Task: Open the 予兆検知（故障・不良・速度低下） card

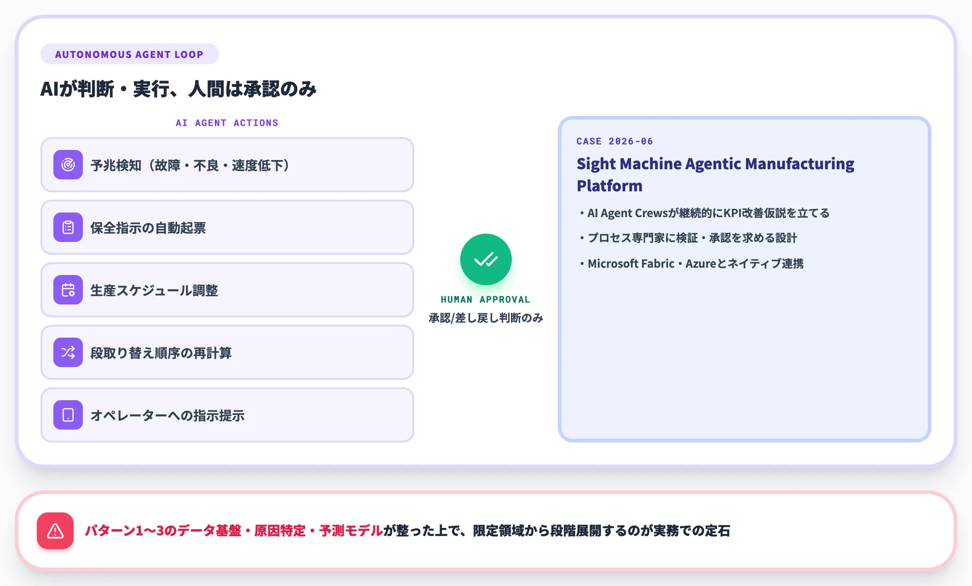Action: click(227, 165)
